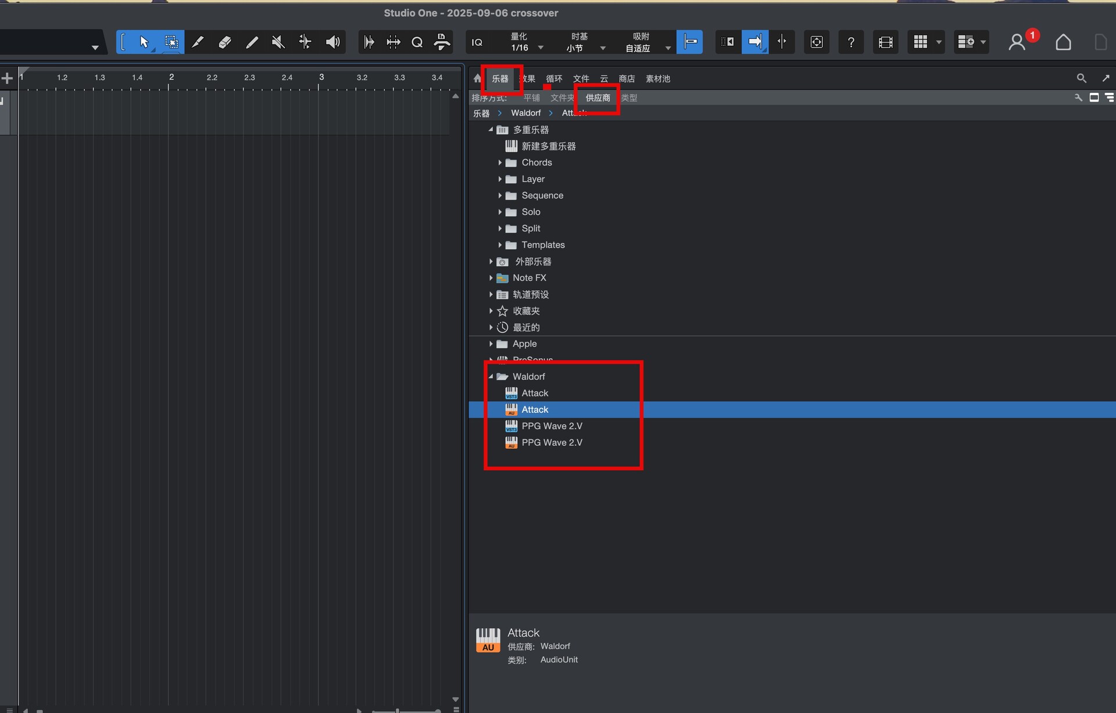
Task: Expand the Chords folder
Action: 500,163
